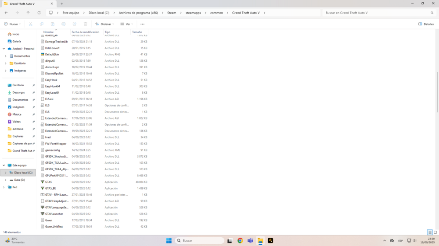The height and width of the screenshot is (246, 439).
Task: Select the GTA5_BE application file
Action: point(50,188)
